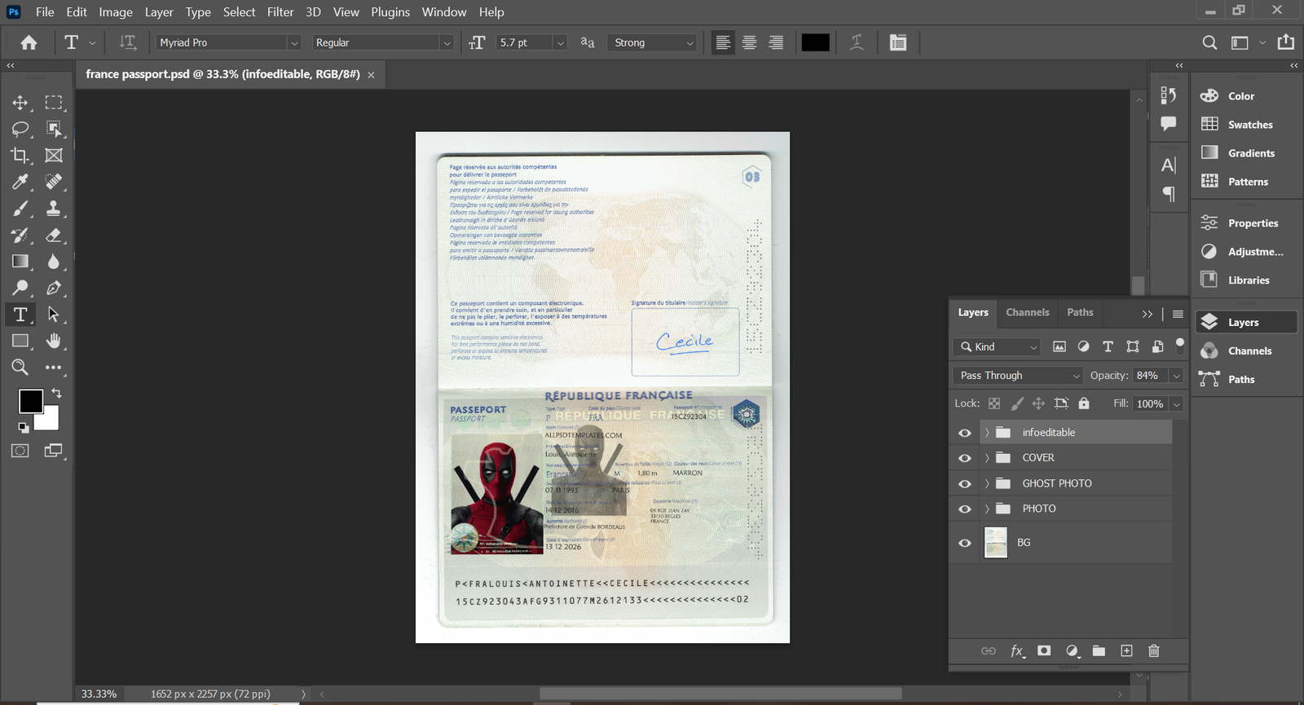Viewport: 1304px width, 705px height.
Task: Switch to the Paths tab in Layers panel
Action: (x=1080, y=312)
